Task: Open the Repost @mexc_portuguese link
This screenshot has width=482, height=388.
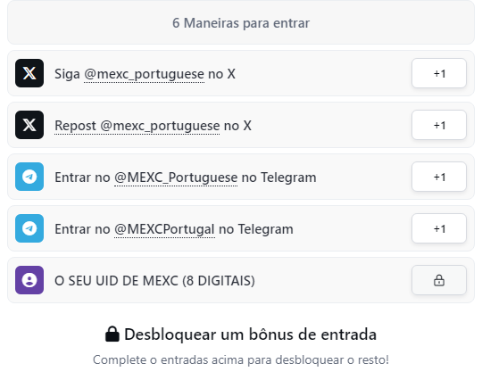Action: click(137, 126)
